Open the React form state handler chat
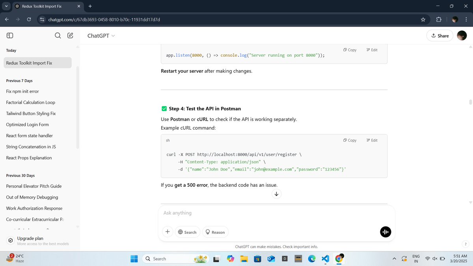 click(38, 136)
